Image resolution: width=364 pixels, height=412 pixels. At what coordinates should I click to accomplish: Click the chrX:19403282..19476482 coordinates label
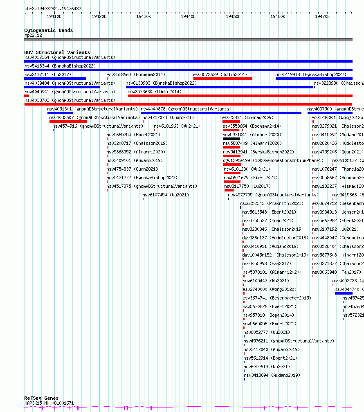click(x=53, y=9)
